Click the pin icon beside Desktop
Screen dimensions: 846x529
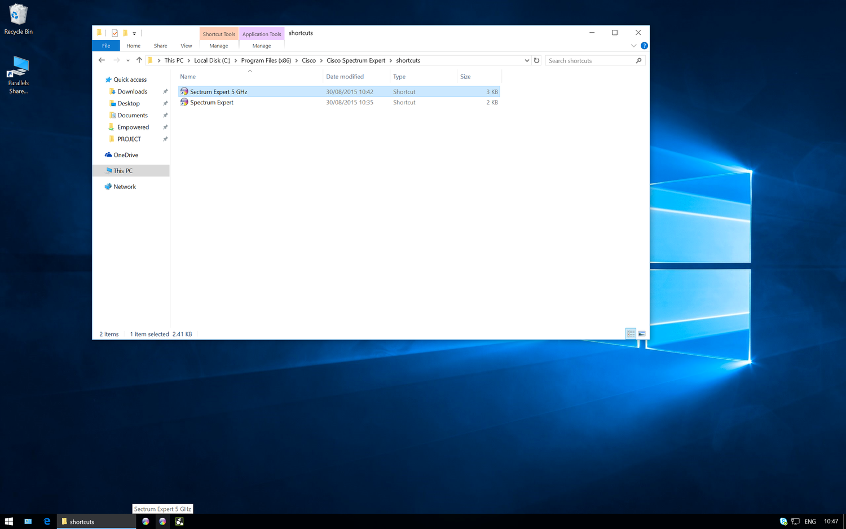165,103
